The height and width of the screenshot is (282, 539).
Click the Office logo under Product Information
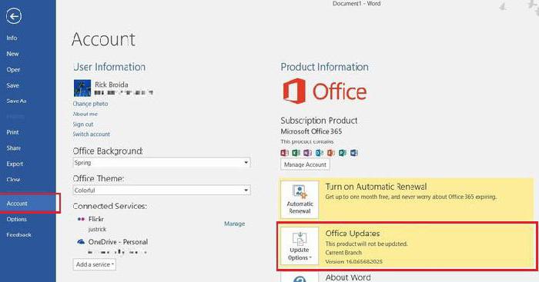(x=324, y=91)
